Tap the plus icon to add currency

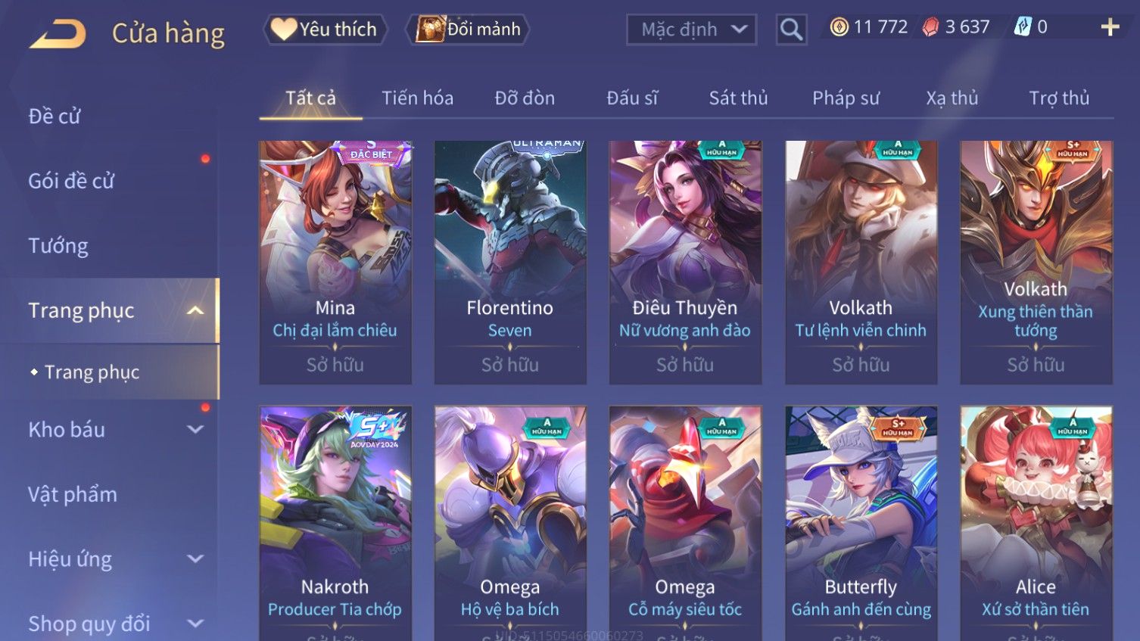(1110, 27)
